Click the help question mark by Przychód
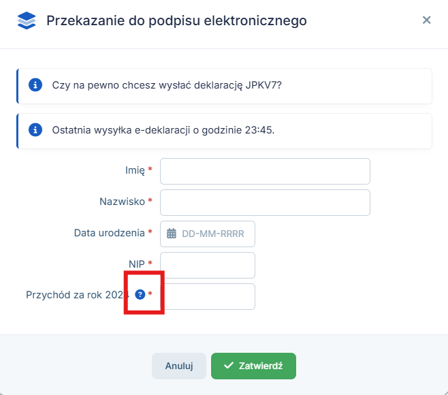This screenshot has height=395, width=448. coord(140,295)
